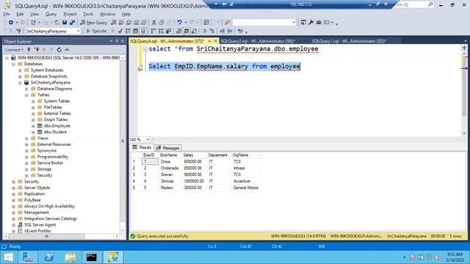Expand the System Databases node

tap(20, 70)
